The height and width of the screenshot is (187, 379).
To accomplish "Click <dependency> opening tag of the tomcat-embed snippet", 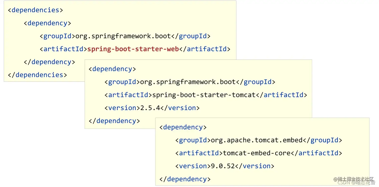I will pyautogui.click(x=183, y=127).
